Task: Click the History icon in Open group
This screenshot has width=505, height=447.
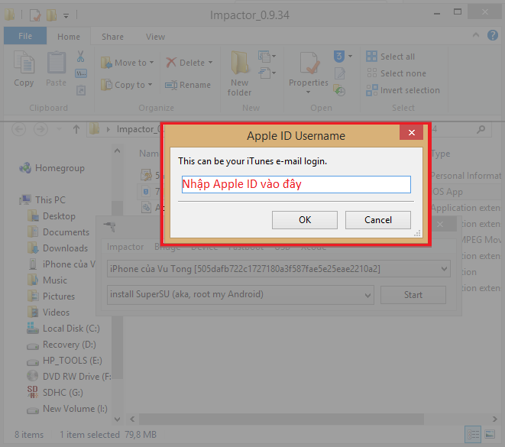Action: pos(339,90)
